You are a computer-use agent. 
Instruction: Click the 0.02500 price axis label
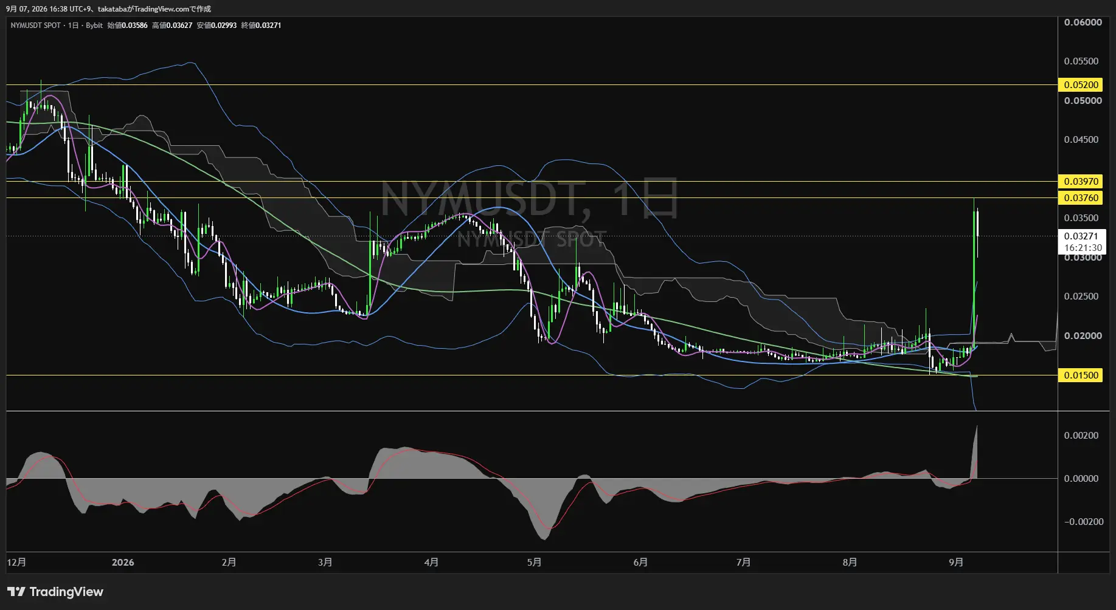click(x=1081, y=296)
